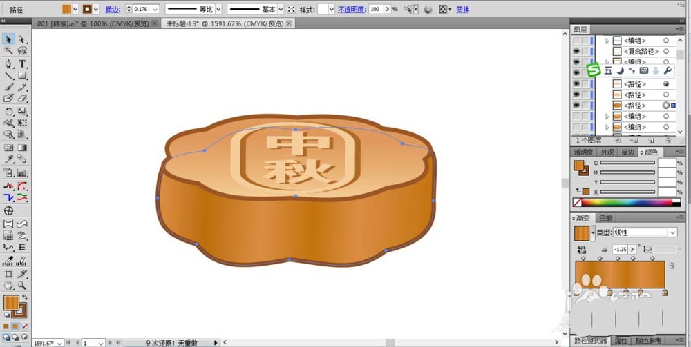Toggle visibility of <编组> row below selected path
This screenshot has width=691, height=347.
click(576, 117)
